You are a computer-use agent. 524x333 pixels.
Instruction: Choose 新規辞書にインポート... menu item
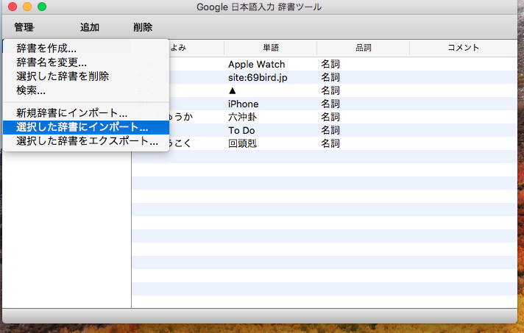(86, 113)
